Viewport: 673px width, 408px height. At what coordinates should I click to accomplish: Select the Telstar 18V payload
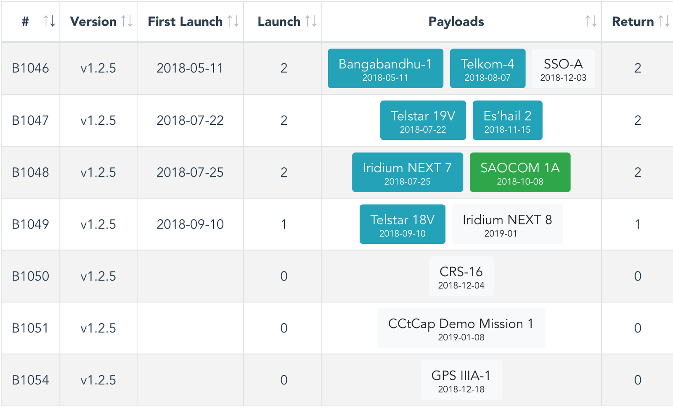point(402,224)
